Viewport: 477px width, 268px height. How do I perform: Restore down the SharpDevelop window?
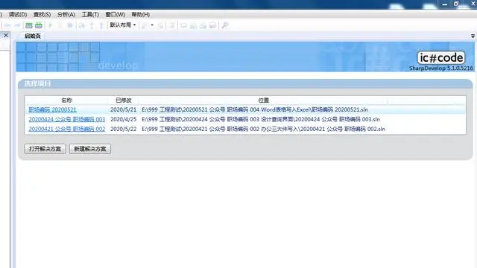tap(455, 4)
